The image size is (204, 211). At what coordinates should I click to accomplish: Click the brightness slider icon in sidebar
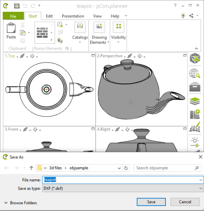pos(195,142)
